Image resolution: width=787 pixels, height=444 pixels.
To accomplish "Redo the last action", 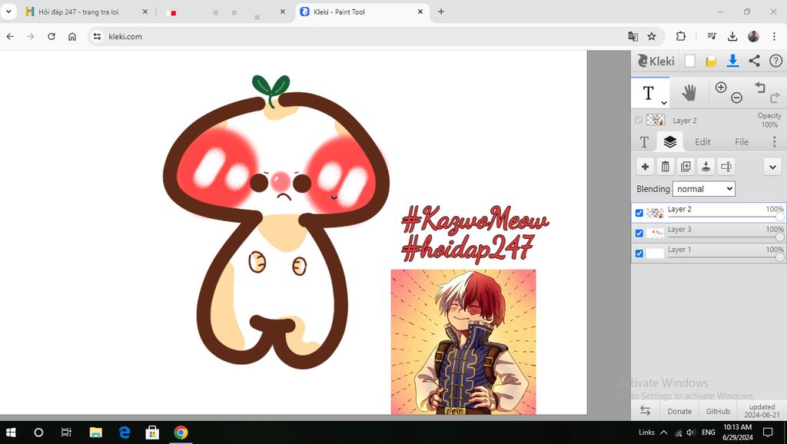I will pyautogui.click(x=775, y=98).
